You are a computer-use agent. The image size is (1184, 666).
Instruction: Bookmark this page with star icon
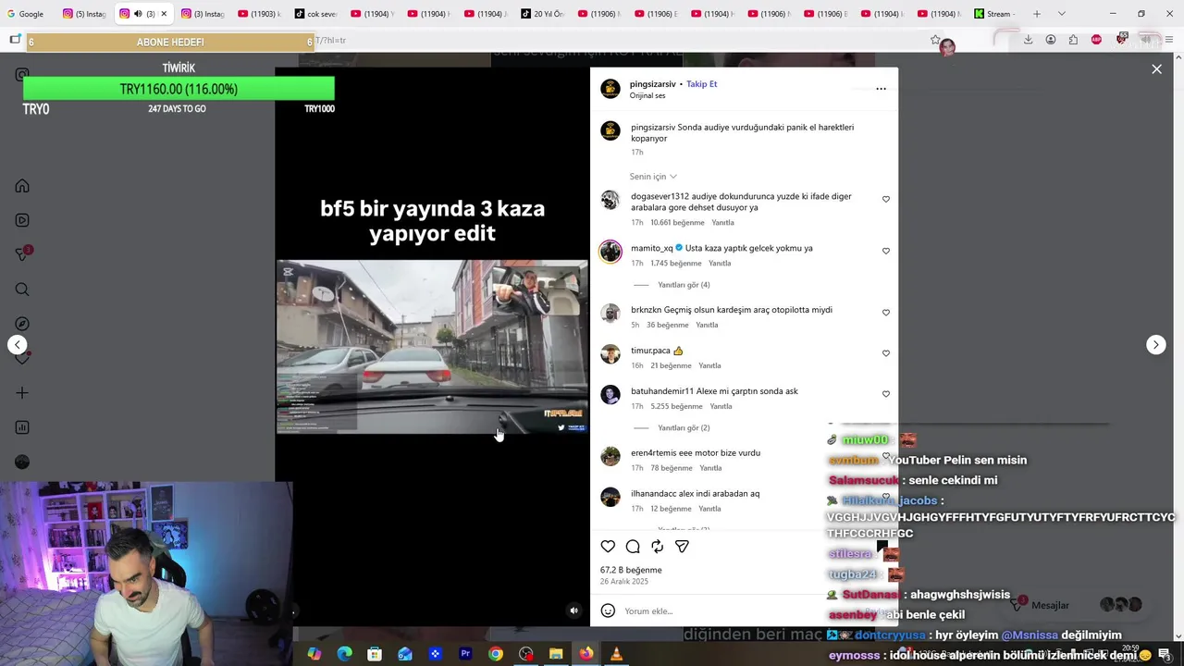[x=935, y=40]
